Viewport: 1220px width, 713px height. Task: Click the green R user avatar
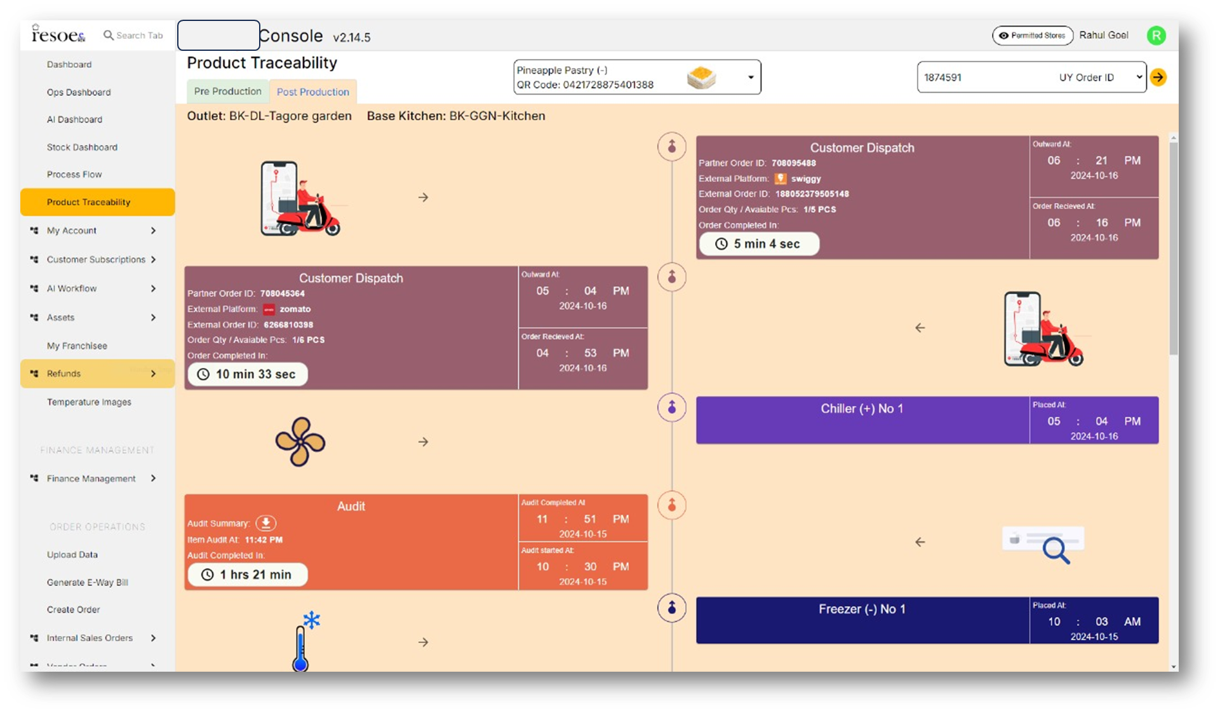(x=1156, y=36)
